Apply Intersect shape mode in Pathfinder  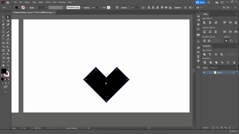pyautogui.click(x=216, y=54)
